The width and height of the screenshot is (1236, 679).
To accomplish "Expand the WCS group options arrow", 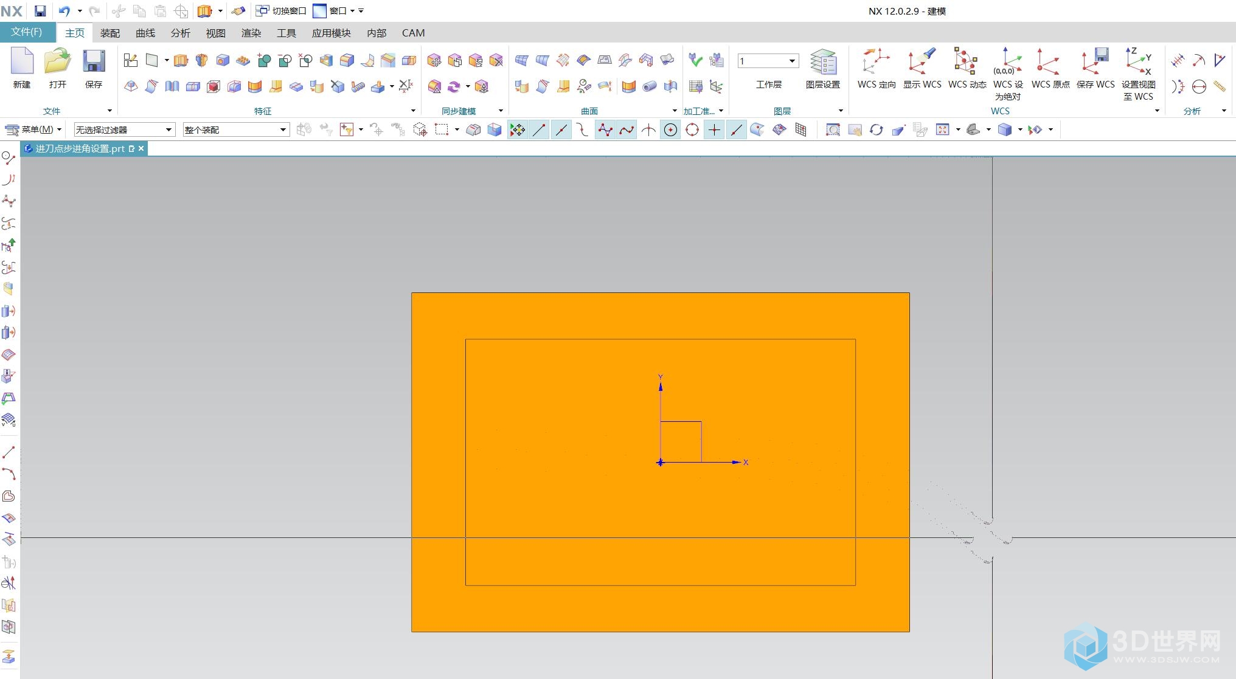I will coord(1157,111).
